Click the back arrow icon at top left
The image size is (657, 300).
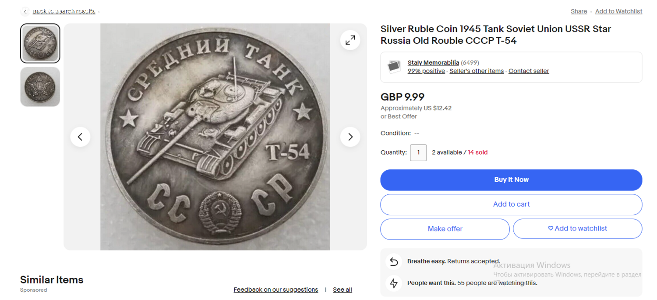pyautogui.click(x=25, y=11)
